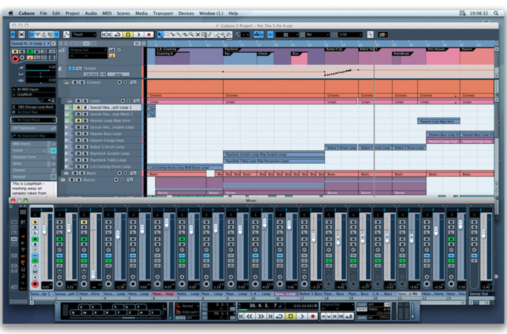Pick the Mute (X) tool in toolbar
The height and width of the screenshot is (334, 507).
pyautogui.click(x=197, y=35)
